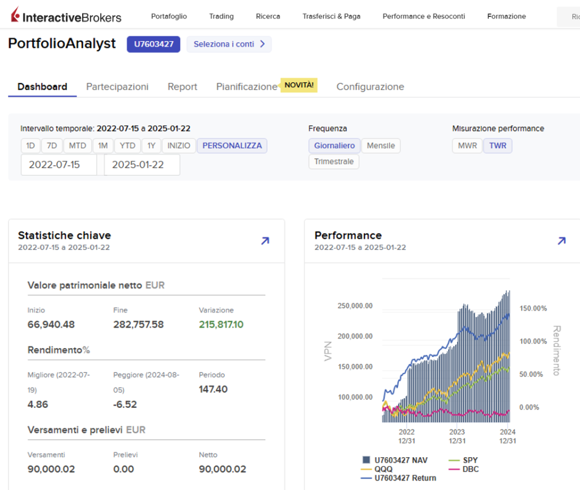Image resolution: width=580 pixels, height=490 pixels.
Task: Enable Trimestrale frequency
Action: coord(334,161)
